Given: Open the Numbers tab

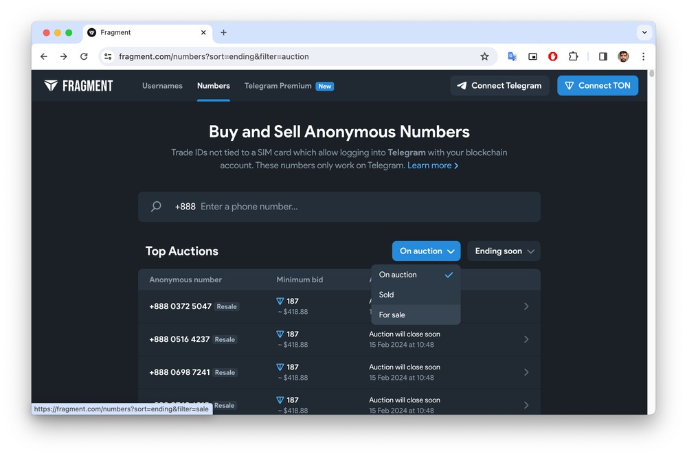Looking at the screenshot, I should click(x=214, y=86).
